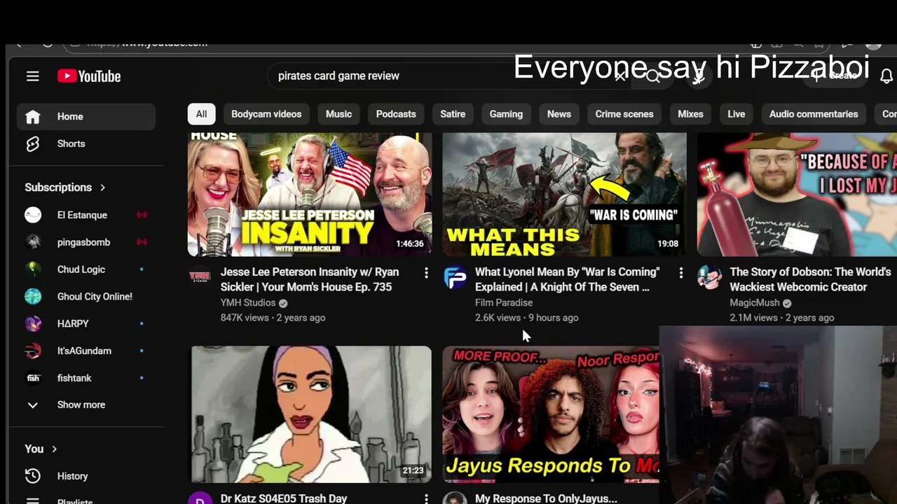Open What Lyonel Mean video title
The height and width of the screenshot is (504, 897).
567,279
